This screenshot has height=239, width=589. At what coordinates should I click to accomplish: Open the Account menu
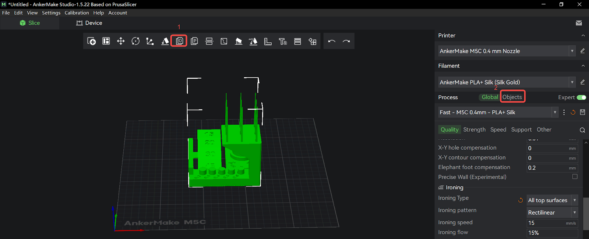pyautogui.click(x=117, y=13)
